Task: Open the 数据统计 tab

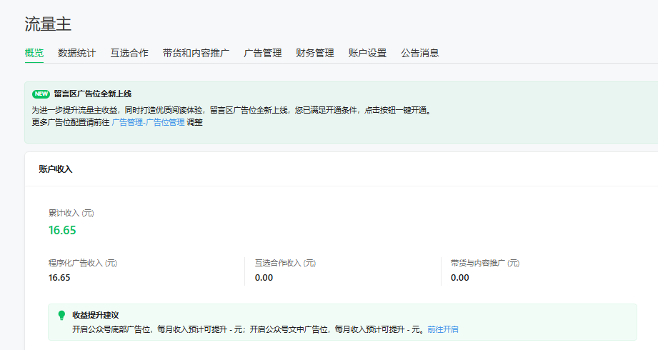Action: click(x=77, y=53)
